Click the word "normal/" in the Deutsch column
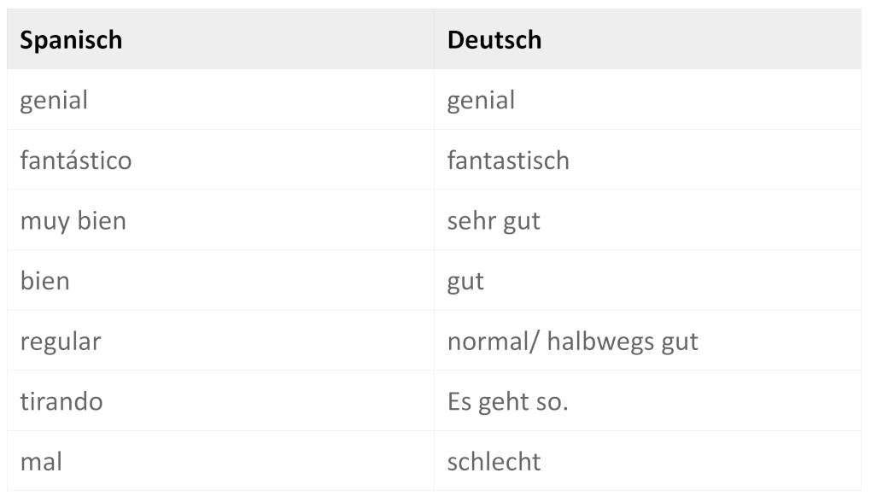 pyautogui.click(x=492, y=341)
